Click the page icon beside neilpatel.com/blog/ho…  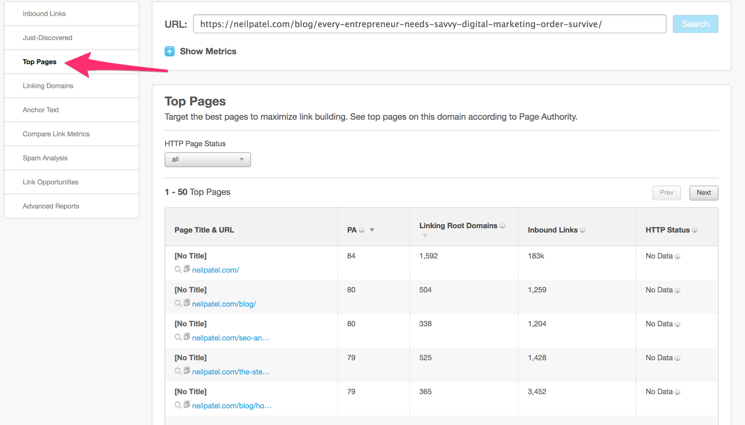(187, 405)
